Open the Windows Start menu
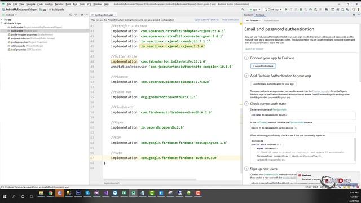 5,197
